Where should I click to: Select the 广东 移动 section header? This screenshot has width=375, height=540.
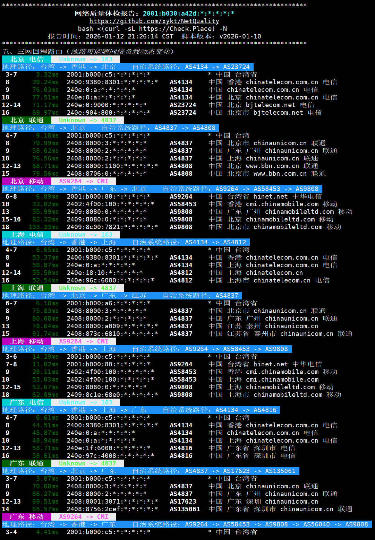click(x=26, y=517)
